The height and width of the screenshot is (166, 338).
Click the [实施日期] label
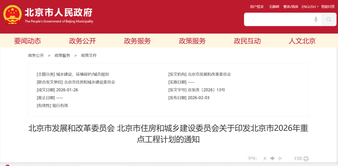(x=177, y=82)
